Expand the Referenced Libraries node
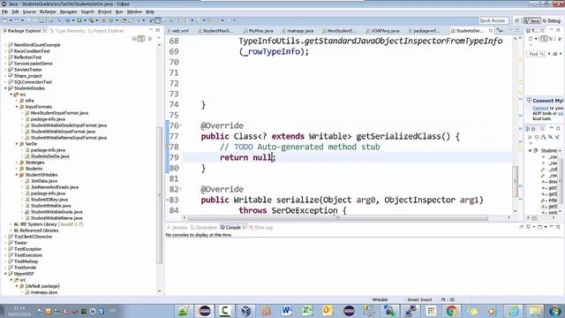 click(11, 231)
